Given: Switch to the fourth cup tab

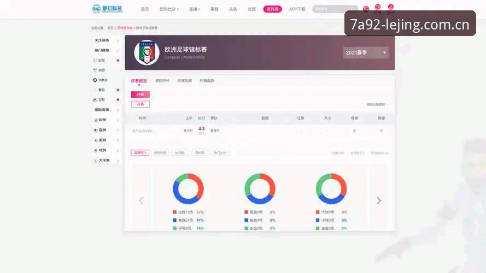Looking at the screenshot, I should (207, 81).
